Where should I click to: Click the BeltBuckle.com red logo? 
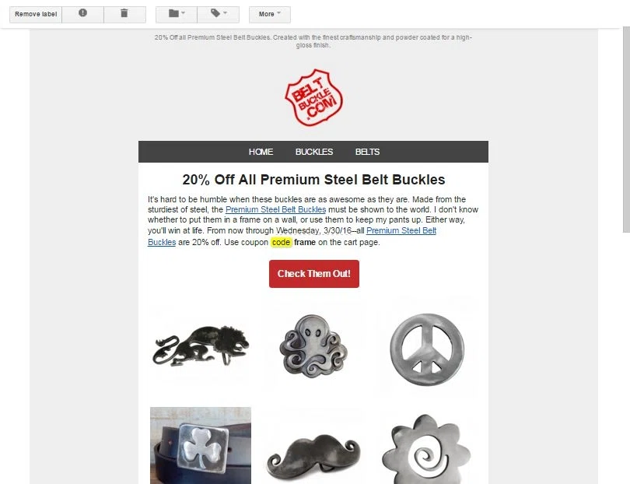point(313,97)
